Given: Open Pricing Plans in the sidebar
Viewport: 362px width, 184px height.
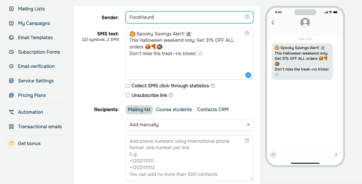Looking at the screenshot, I should (32, 95).
